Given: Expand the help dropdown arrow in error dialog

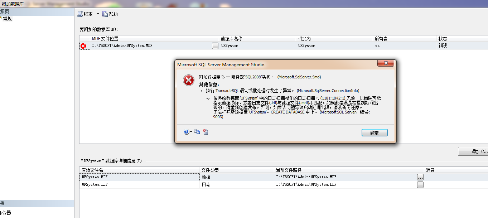Looking at the screenshot, I should (x=191, y=132).
